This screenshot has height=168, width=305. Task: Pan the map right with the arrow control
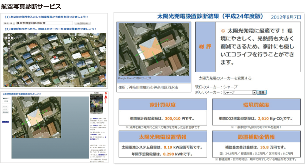click(12, 38)
